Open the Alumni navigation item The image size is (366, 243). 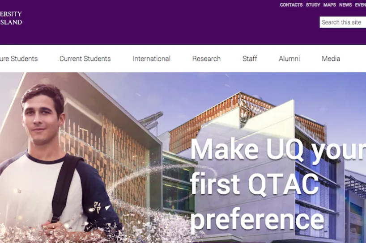(289, 59)
